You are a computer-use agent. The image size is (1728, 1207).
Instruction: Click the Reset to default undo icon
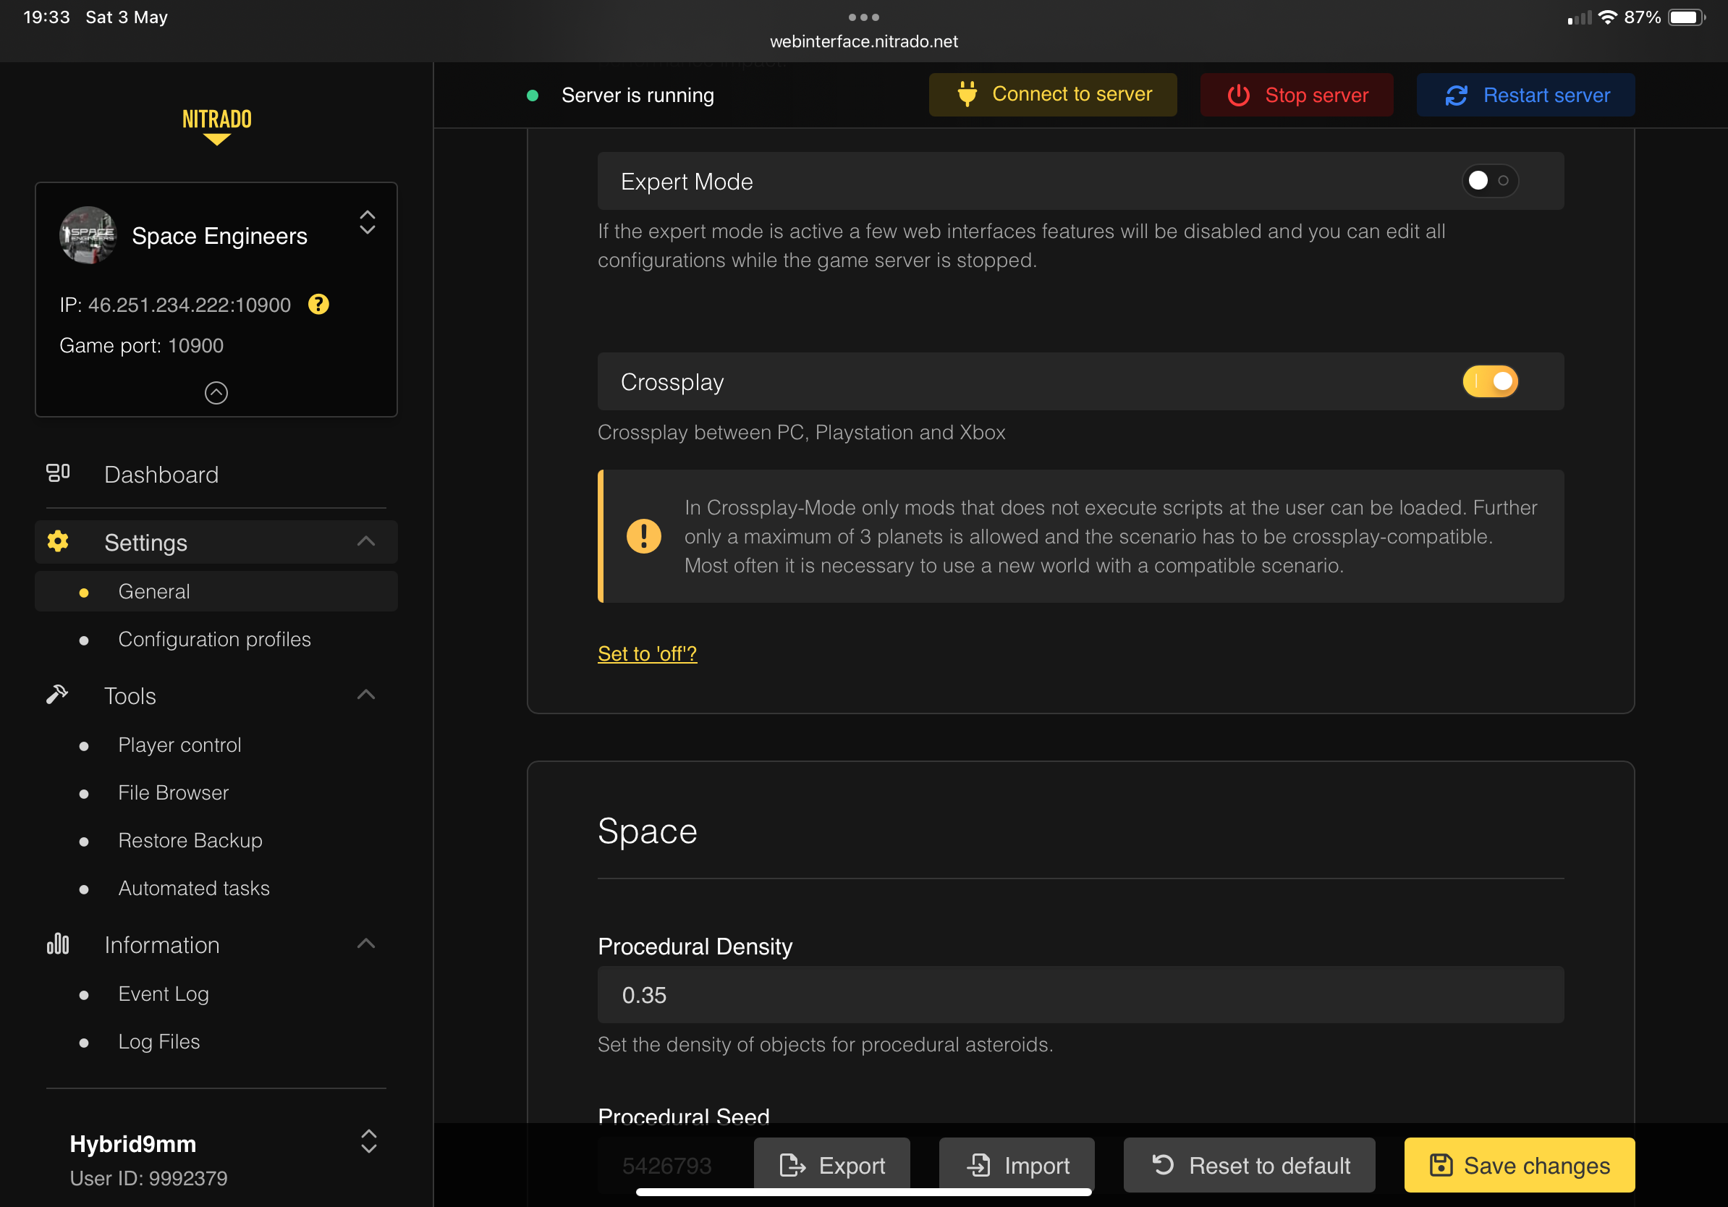1163,1164
